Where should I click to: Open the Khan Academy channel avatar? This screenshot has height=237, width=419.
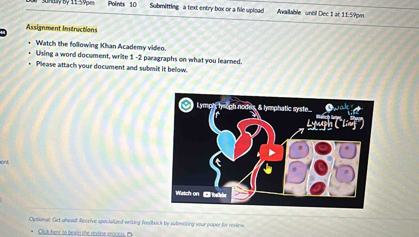click(186, 105)
